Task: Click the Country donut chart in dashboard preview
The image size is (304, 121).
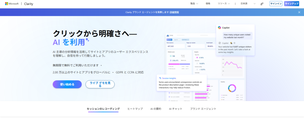Action: (x=232, y=88)
